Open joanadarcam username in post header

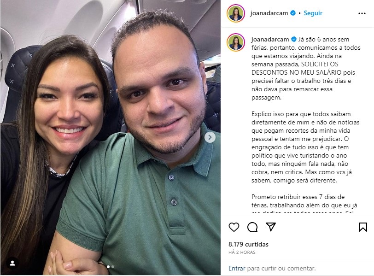tap(269, 13)
